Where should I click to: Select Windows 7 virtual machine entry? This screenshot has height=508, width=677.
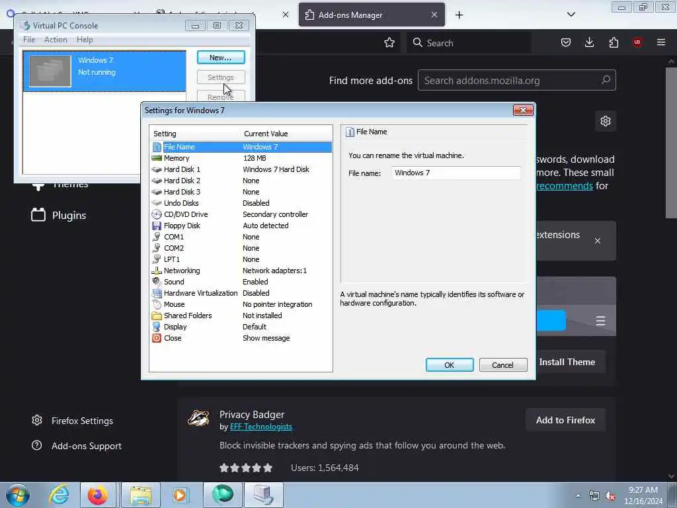[x=104, y=71]
